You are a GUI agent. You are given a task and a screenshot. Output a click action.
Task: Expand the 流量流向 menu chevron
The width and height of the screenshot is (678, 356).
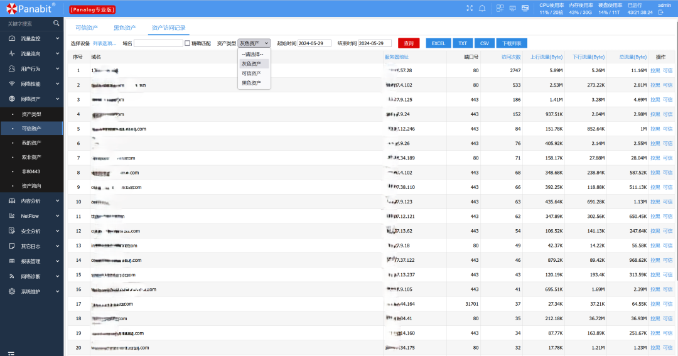tap(58, 53)
